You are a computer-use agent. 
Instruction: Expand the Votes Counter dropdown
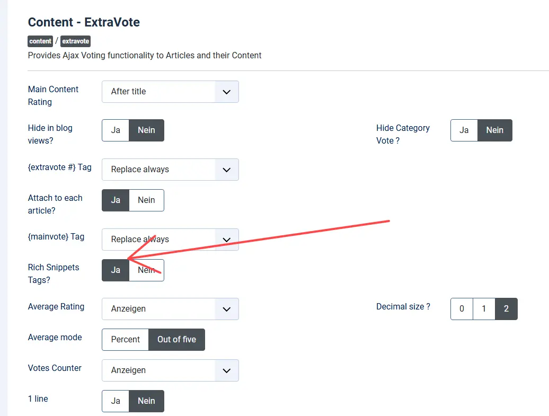click(x=170, y=370)
